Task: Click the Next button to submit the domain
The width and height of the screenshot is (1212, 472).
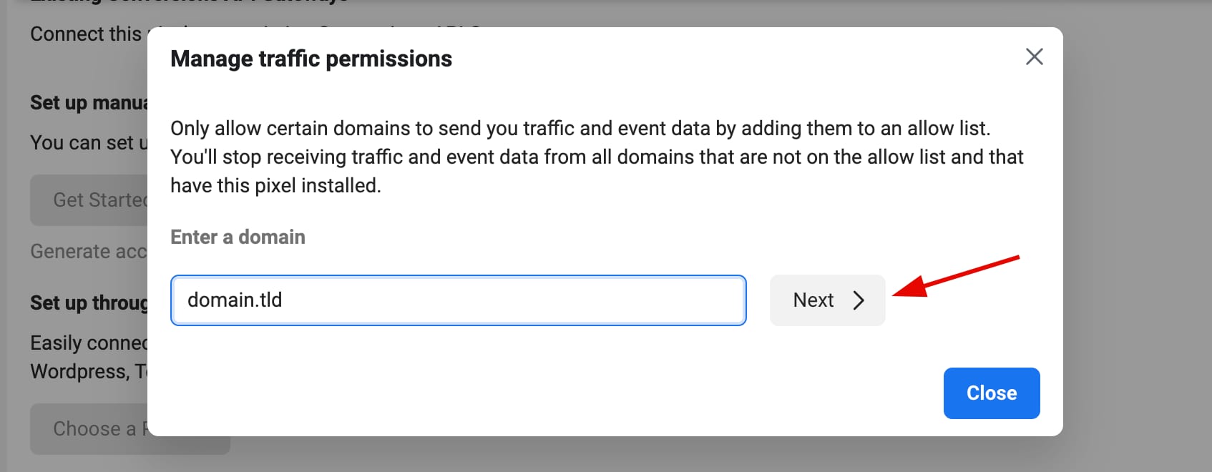Action: click(826, 300)
